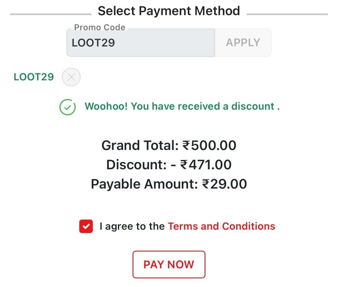Click the green success checkmark icon

coord(67,107)
